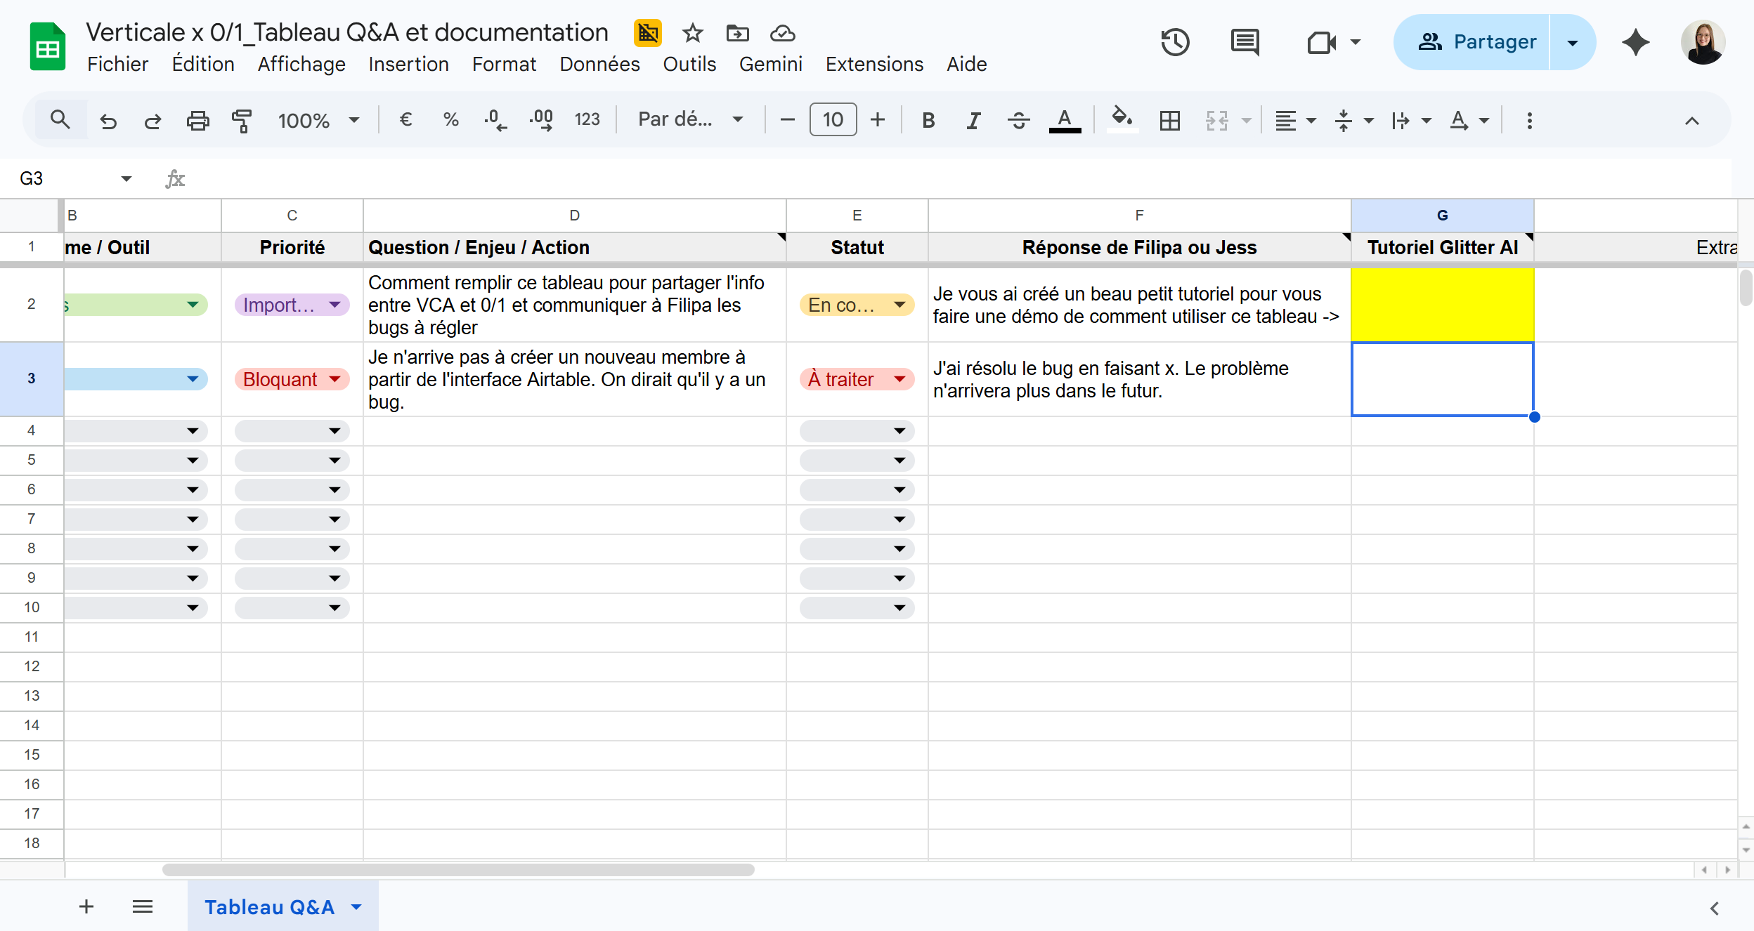This screenshot has width=1754, height=931.
Task: Click the paint format roller icon
Action: click(241, 120)
